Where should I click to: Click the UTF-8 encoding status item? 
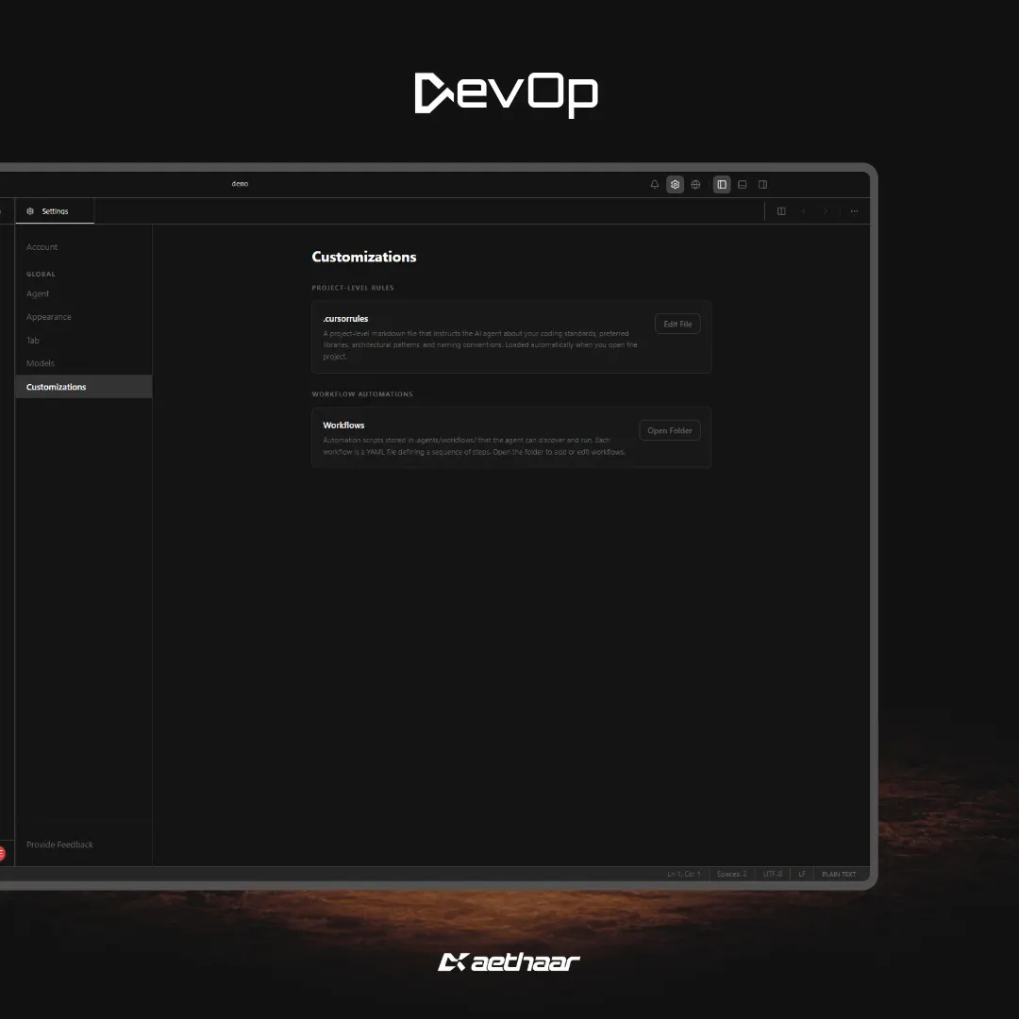click(x=773, y=874)
